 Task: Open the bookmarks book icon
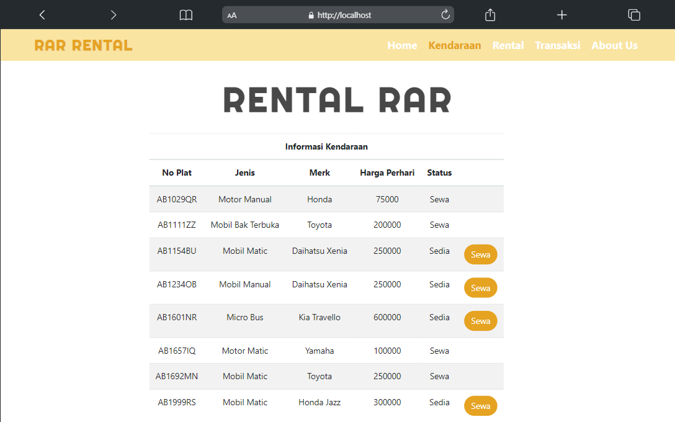point(186,15)
